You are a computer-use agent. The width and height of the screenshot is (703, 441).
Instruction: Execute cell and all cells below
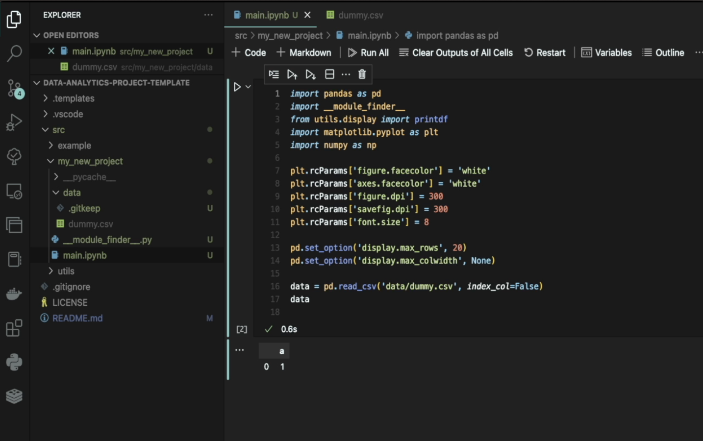310,74
